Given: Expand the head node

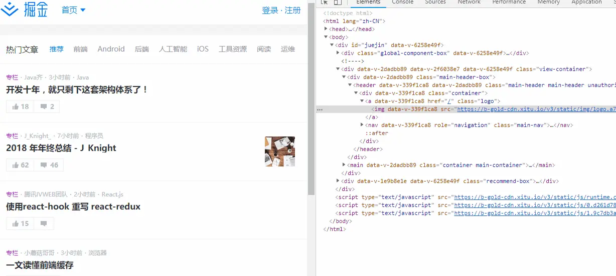Looking at the screenshot, I should pyautogui.click(x=326, y=29).
